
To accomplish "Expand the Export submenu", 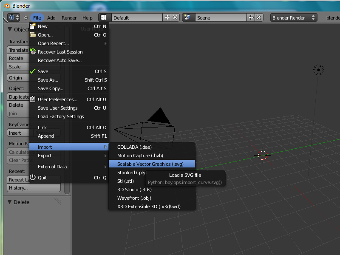I will click(69, 156).
